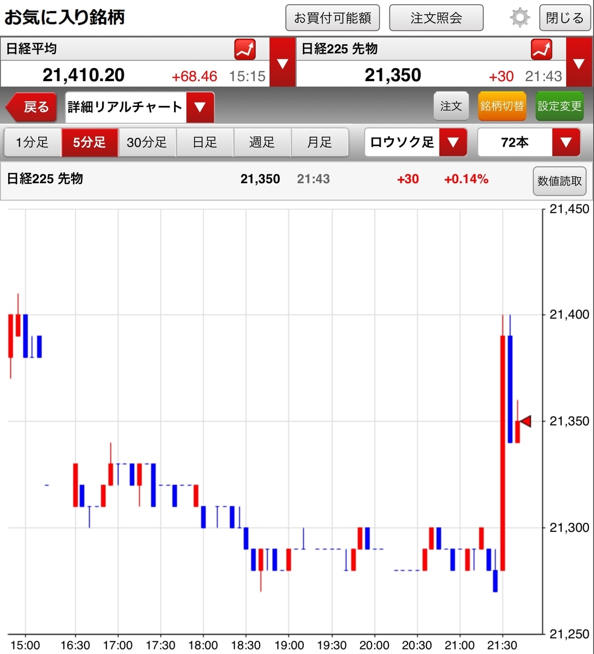Viewport: 594px width, 654px height.
Task: Click the 21:43 timestamp on 日経225 先物 tile
Action: click(543, 76)
